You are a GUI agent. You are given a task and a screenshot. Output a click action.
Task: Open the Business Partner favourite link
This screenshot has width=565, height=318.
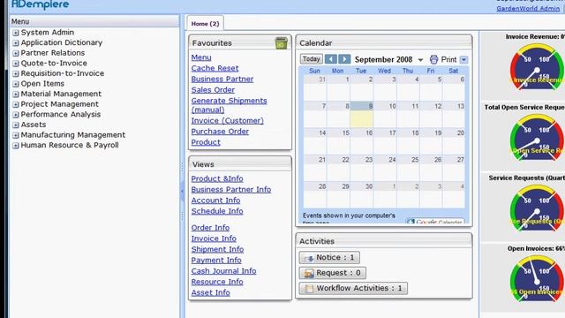(222, 79)
